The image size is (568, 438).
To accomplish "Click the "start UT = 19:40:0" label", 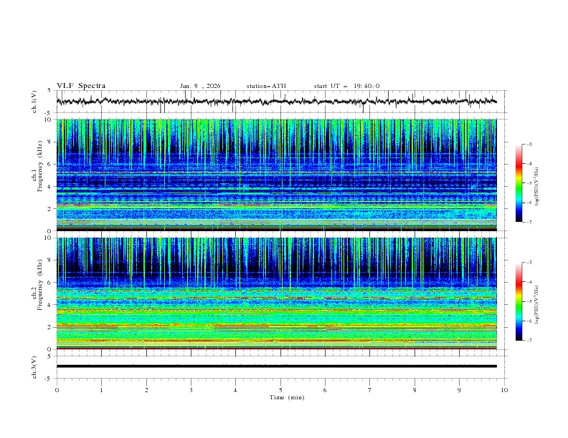I will click(346, 86).
